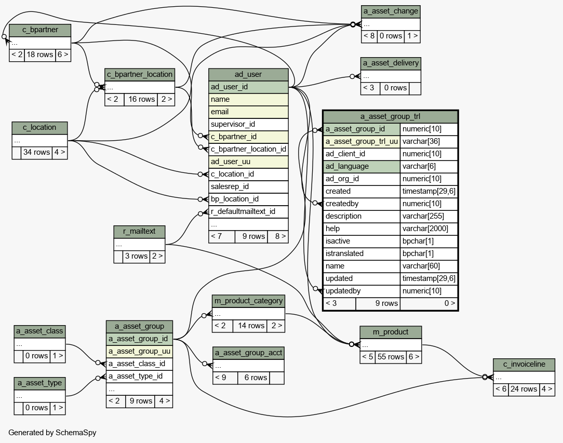The height and width of the screenshot is (443, 563).
Task: Click ad_user_uu column in ad_user
Action: pyautogui.click(x=248, y=162)
